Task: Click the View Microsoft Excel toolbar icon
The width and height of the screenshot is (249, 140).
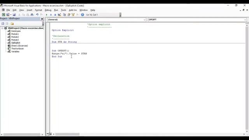Action: tap(4, 15)
